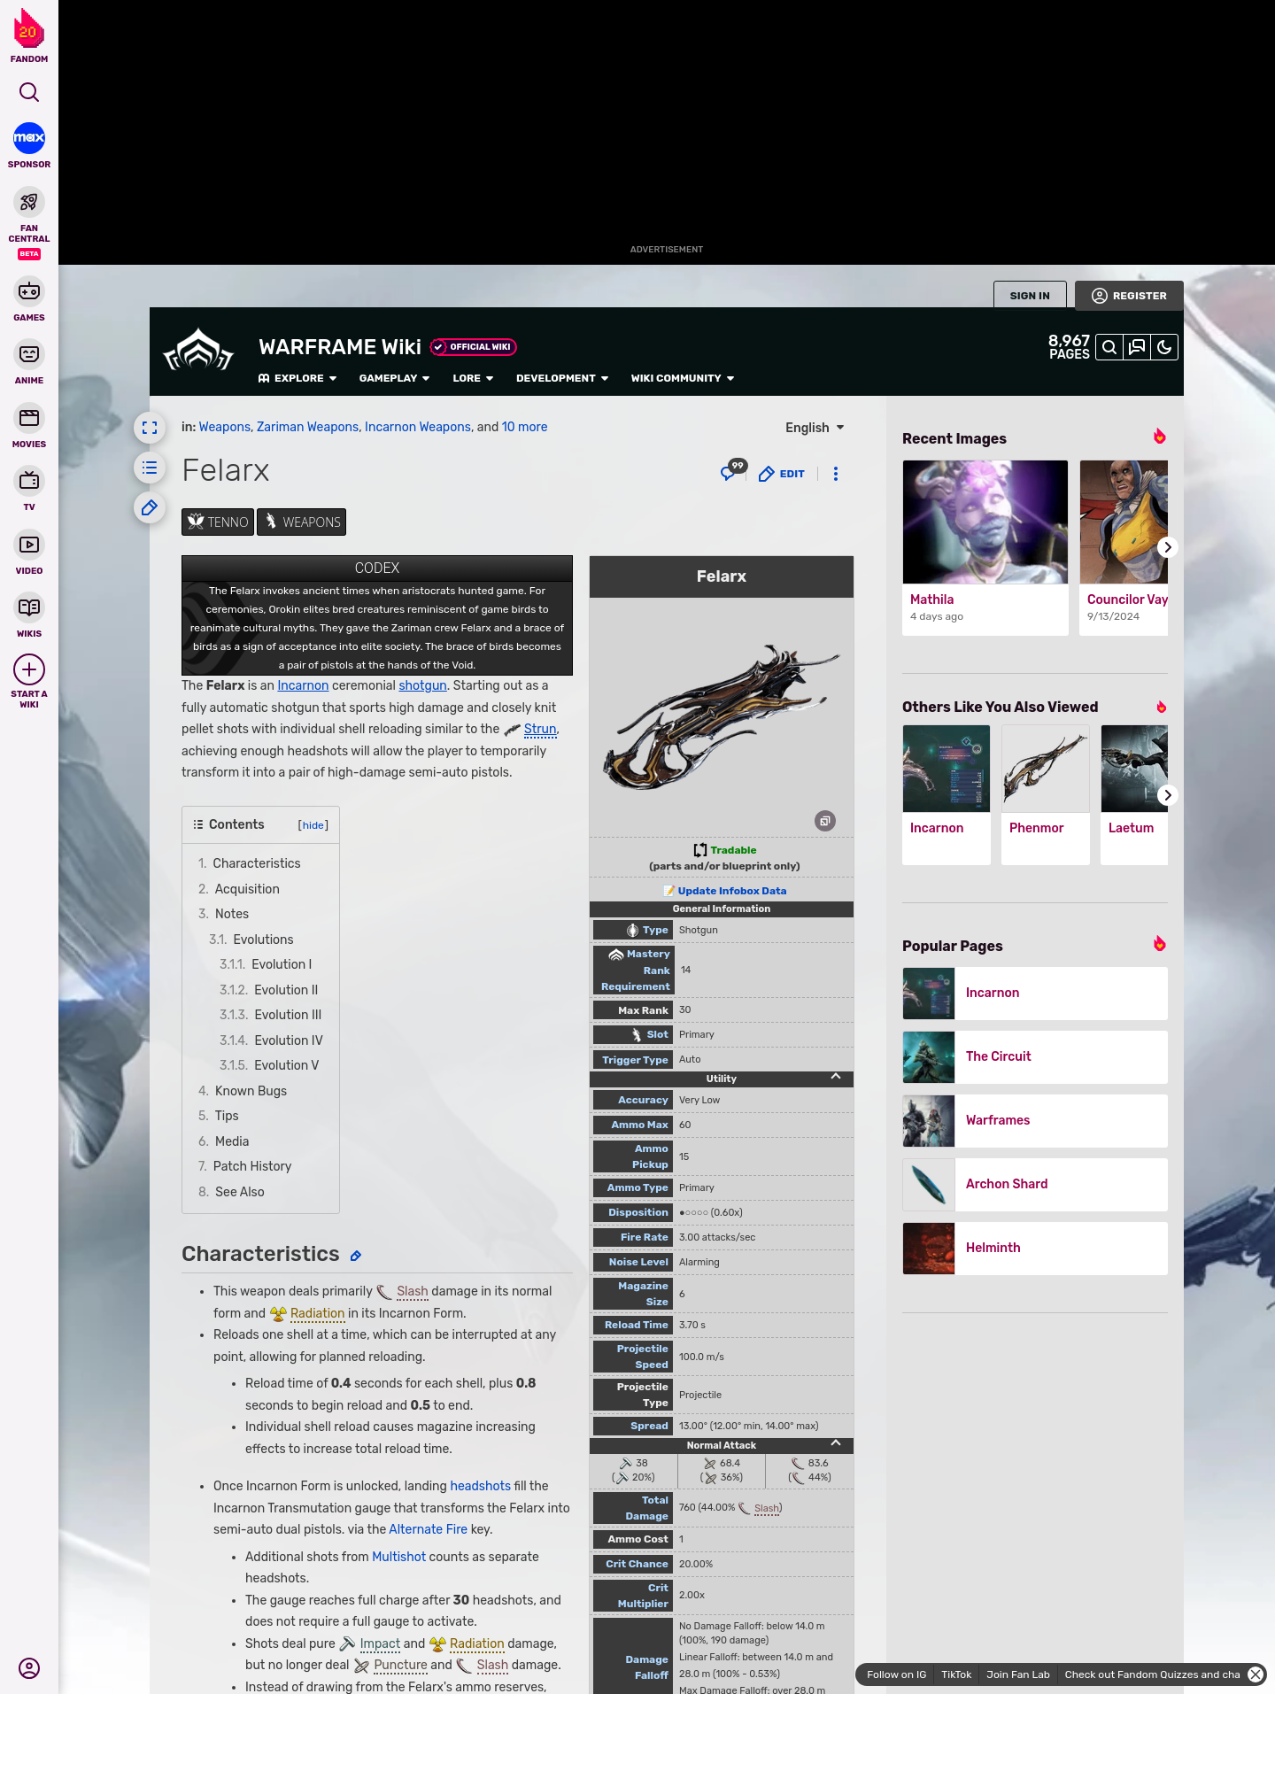This screenshot has width=1275, height=1771.
Task: Open the Gameplay dropdown menu
Action: [x=394, y=378]
